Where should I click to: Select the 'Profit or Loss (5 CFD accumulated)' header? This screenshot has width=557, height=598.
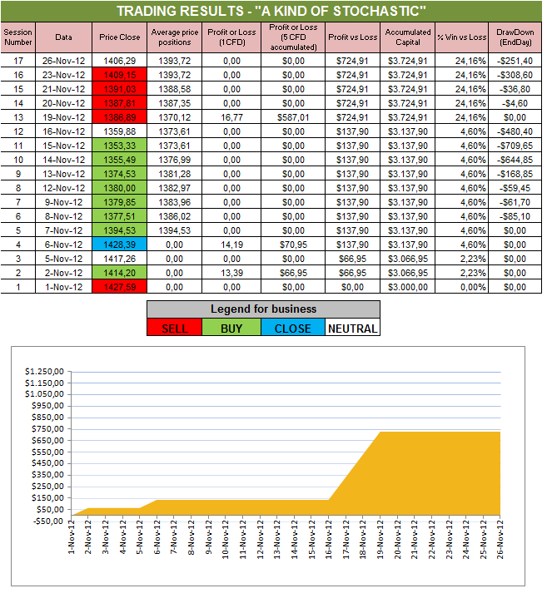pyautogui.click(x=293, y=37)
